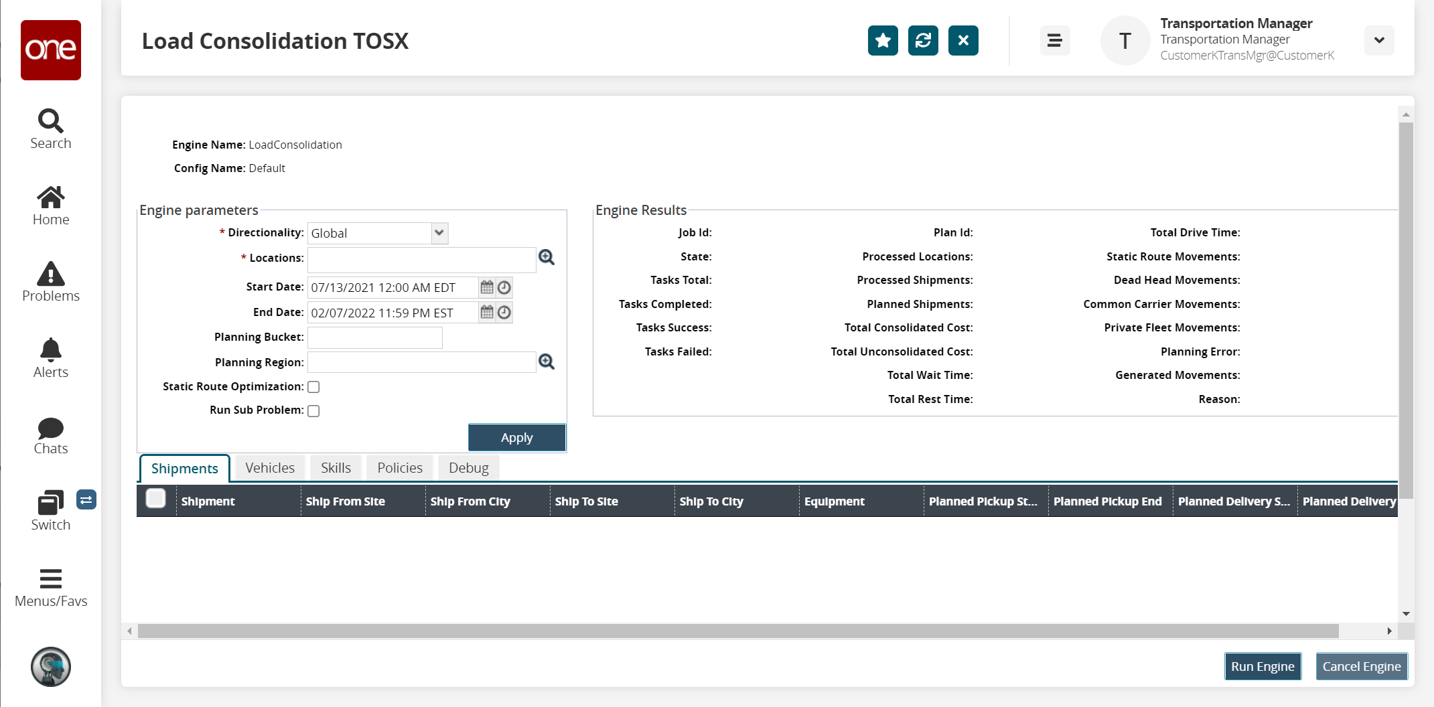Click Run Engine

tap(1263, 667)
